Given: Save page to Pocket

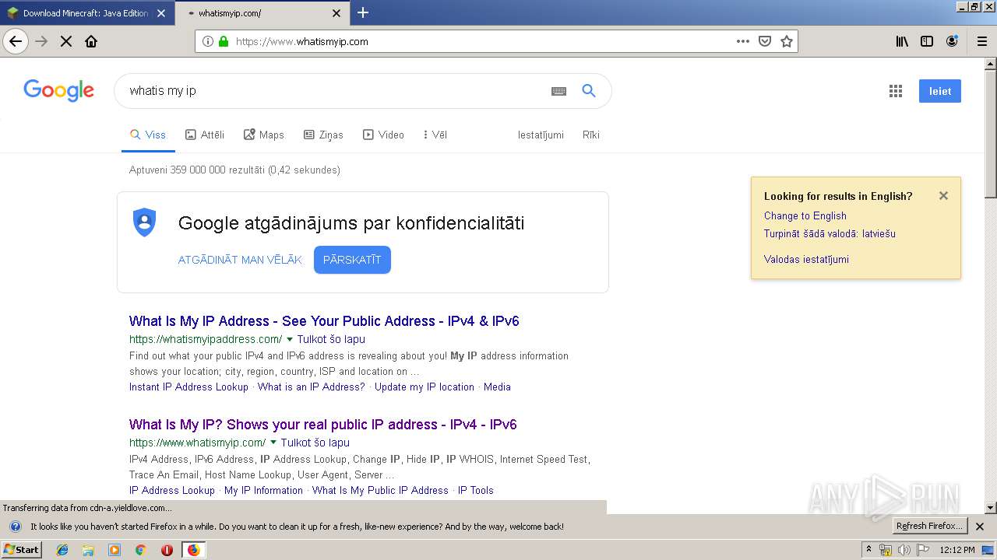Looking at the screenshot, I should tap(765, 41).
